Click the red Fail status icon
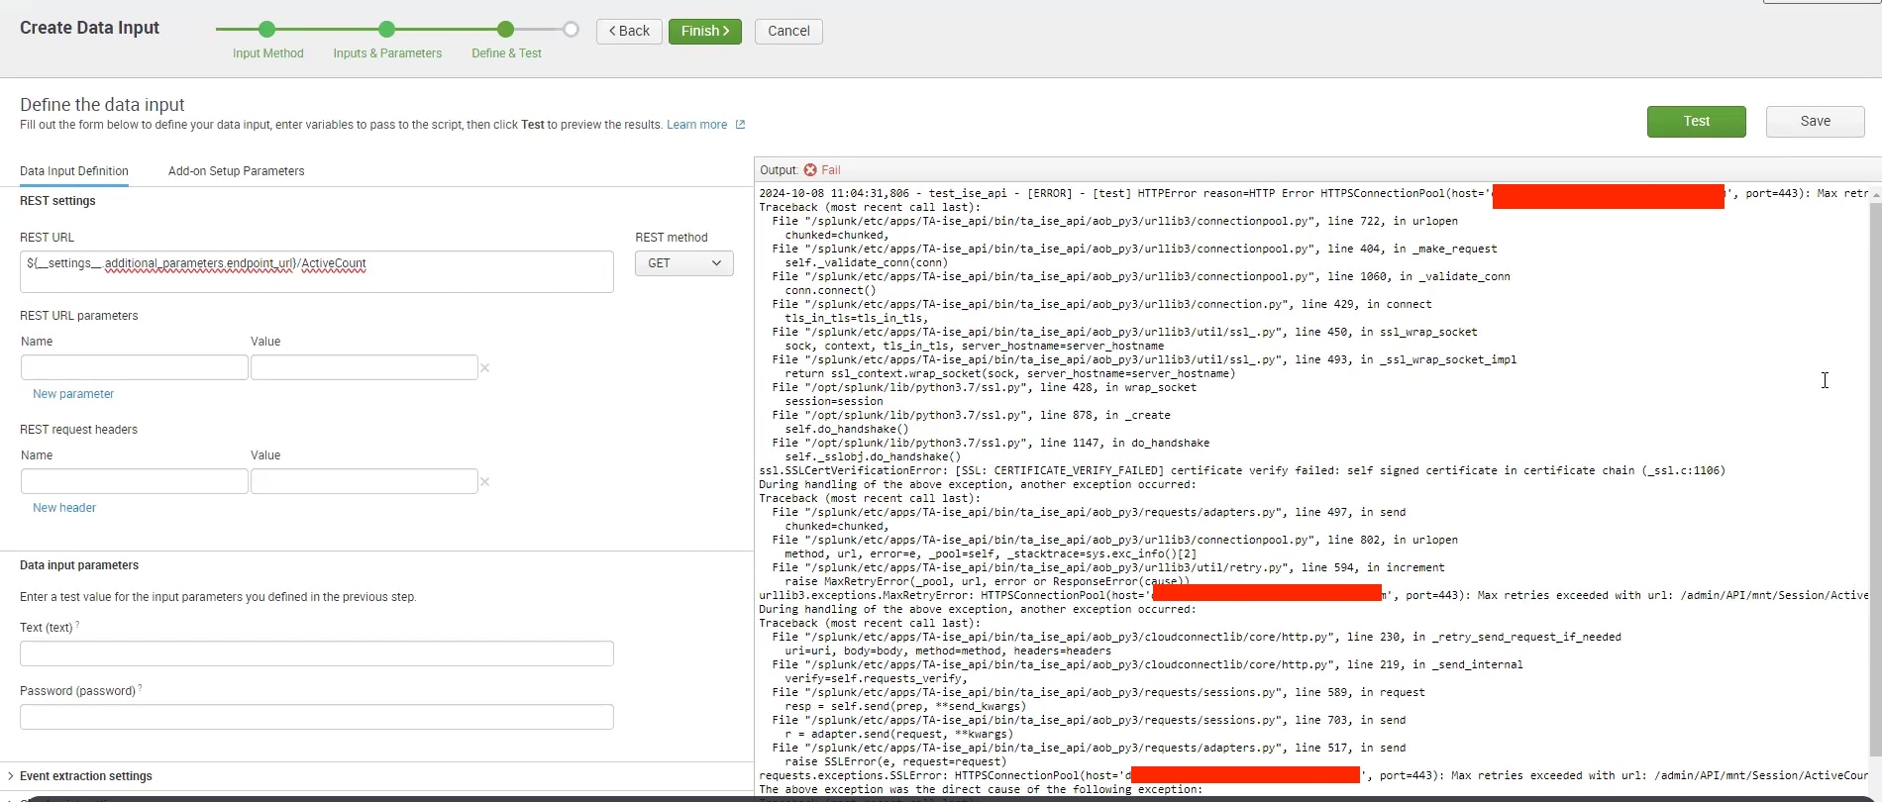Image resolution: width=1882 pixels, height=802 pixels. [810, 170]
